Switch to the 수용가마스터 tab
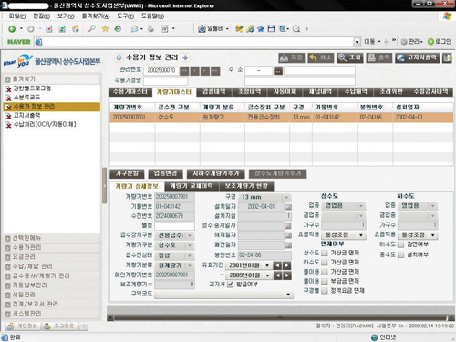456x342 pixels. (130, 92)
